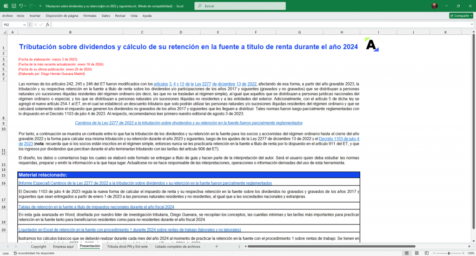Open Tributa divid PN y Ent exte sheet

coord(127,247)
